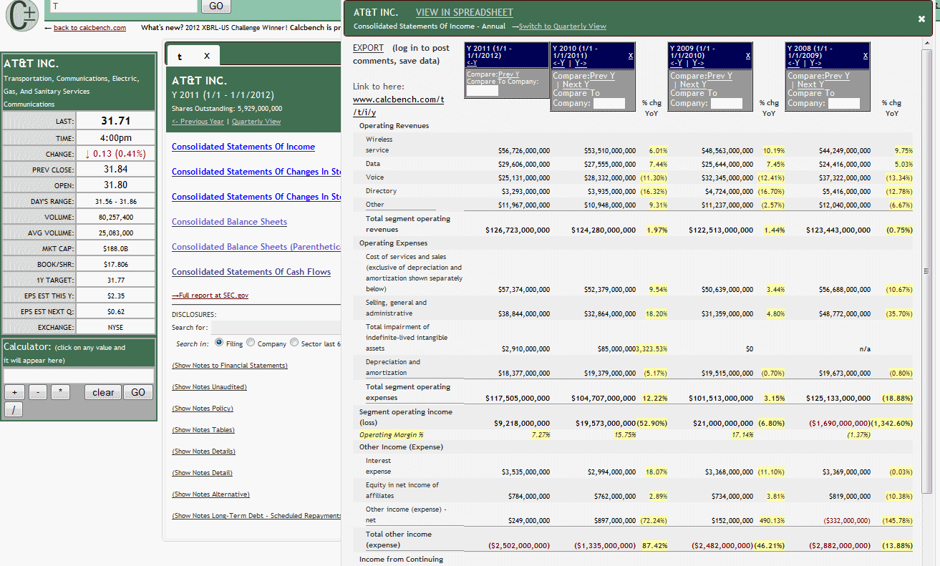Go back to calcbench.com
940x566 pixels.
[x=89, y=28]
